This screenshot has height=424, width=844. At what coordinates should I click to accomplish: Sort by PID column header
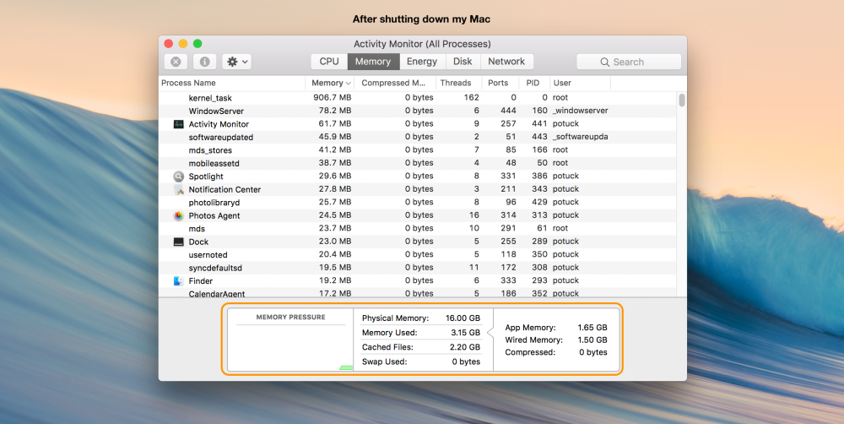click(x=533, y=83)
